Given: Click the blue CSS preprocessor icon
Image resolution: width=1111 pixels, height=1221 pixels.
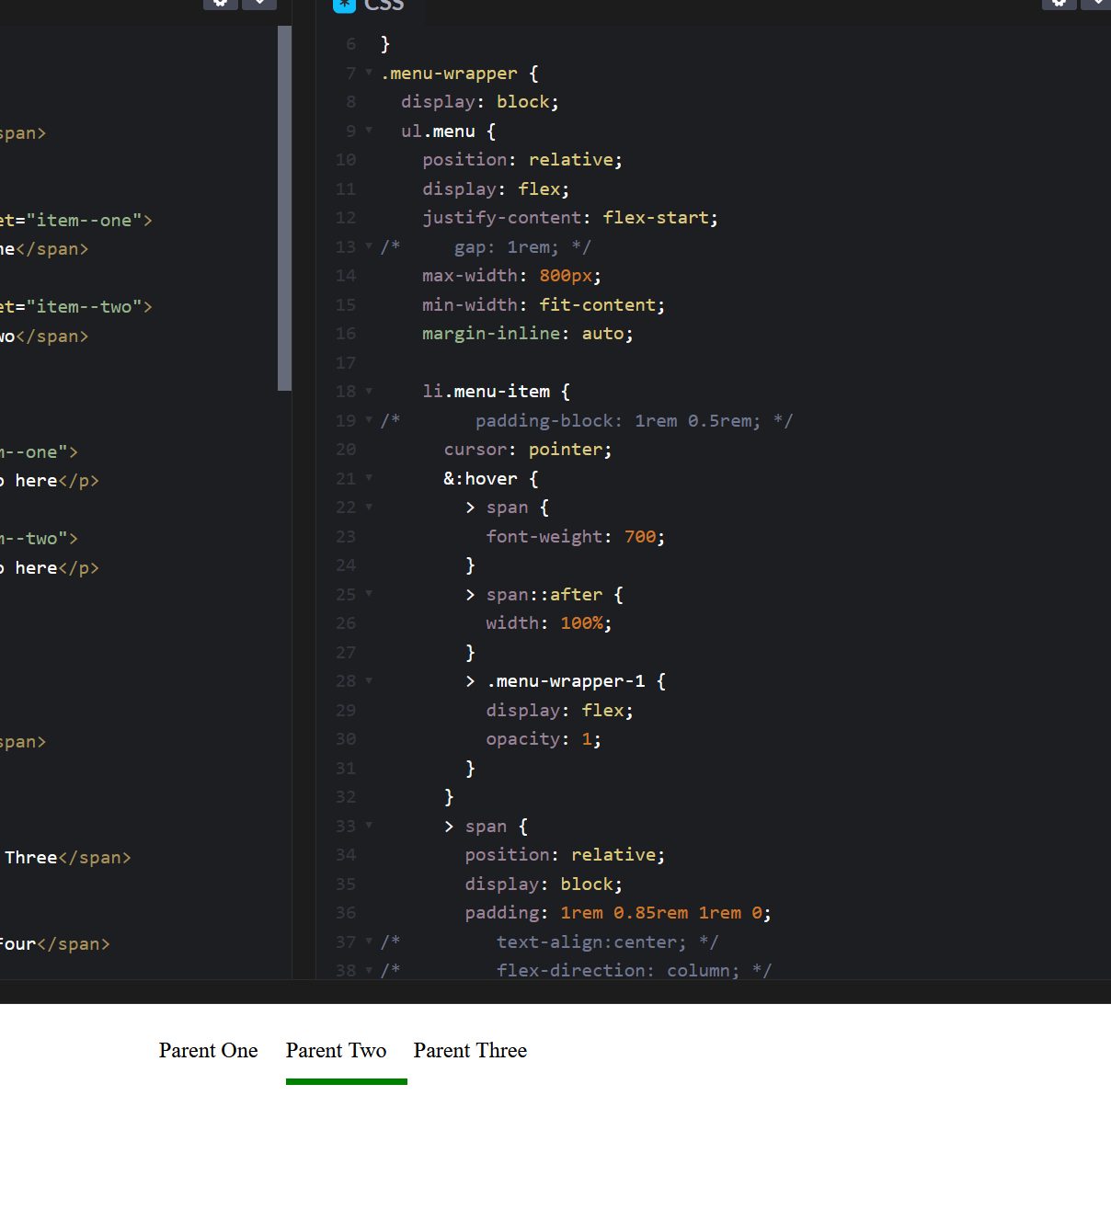Looking at the screenshot, I should 343,6.
